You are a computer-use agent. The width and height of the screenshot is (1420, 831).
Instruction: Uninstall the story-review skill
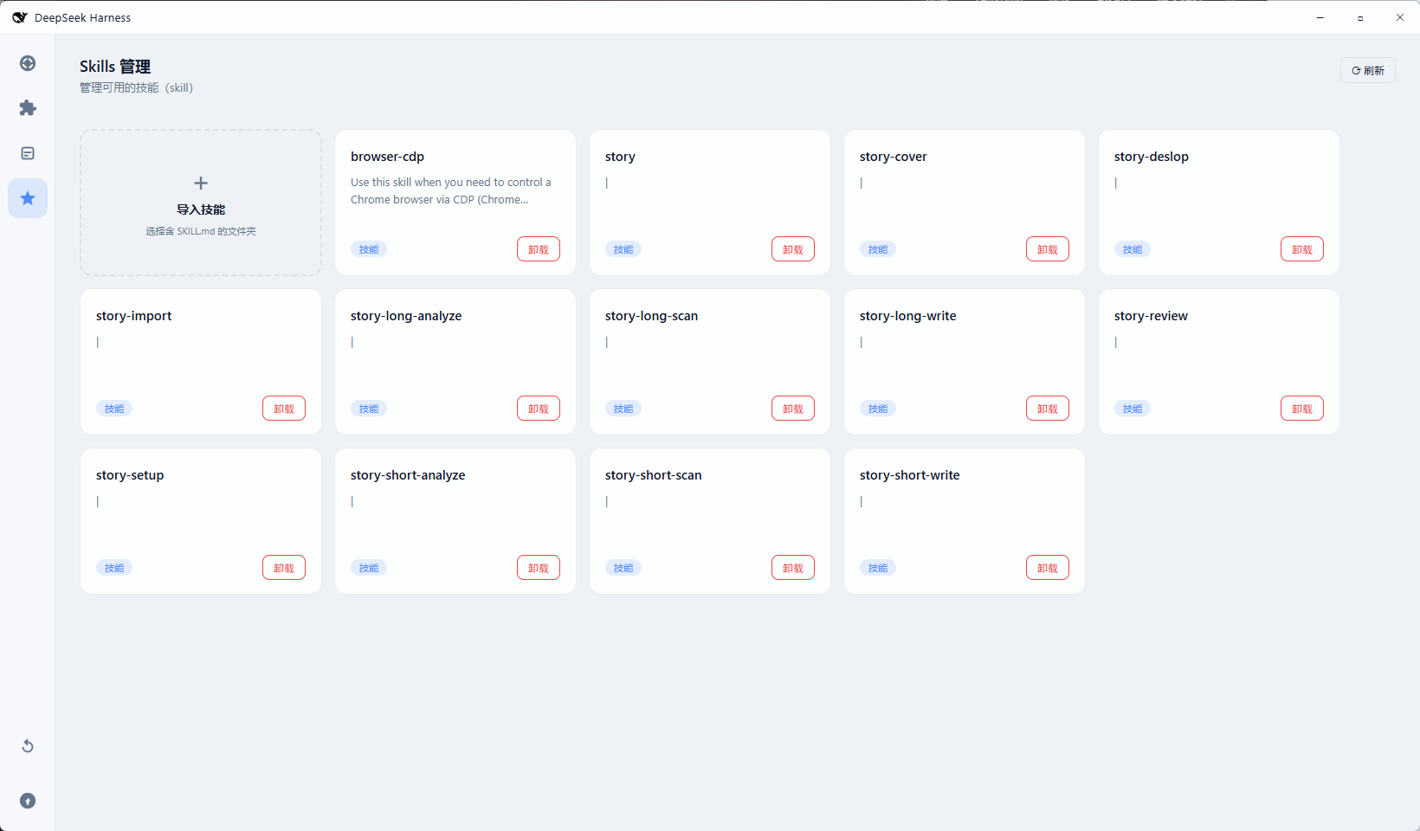pos(1302,409)
